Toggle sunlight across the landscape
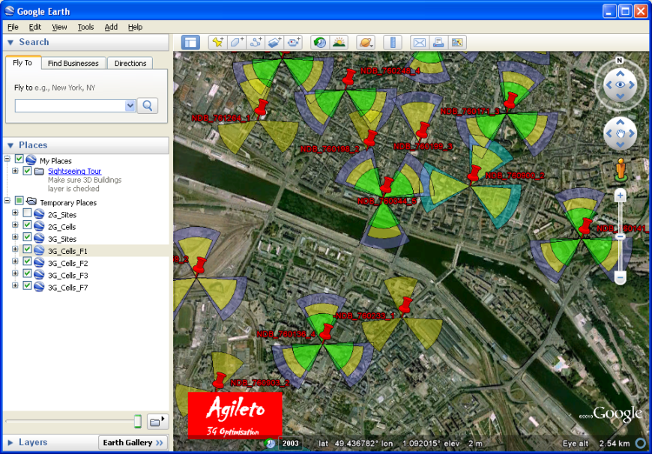Viewport: 652px width, 454px height. (339, 43)
